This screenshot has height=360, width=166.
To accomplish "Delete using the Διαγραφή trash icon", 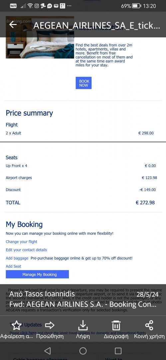I will tap(116, 325).
